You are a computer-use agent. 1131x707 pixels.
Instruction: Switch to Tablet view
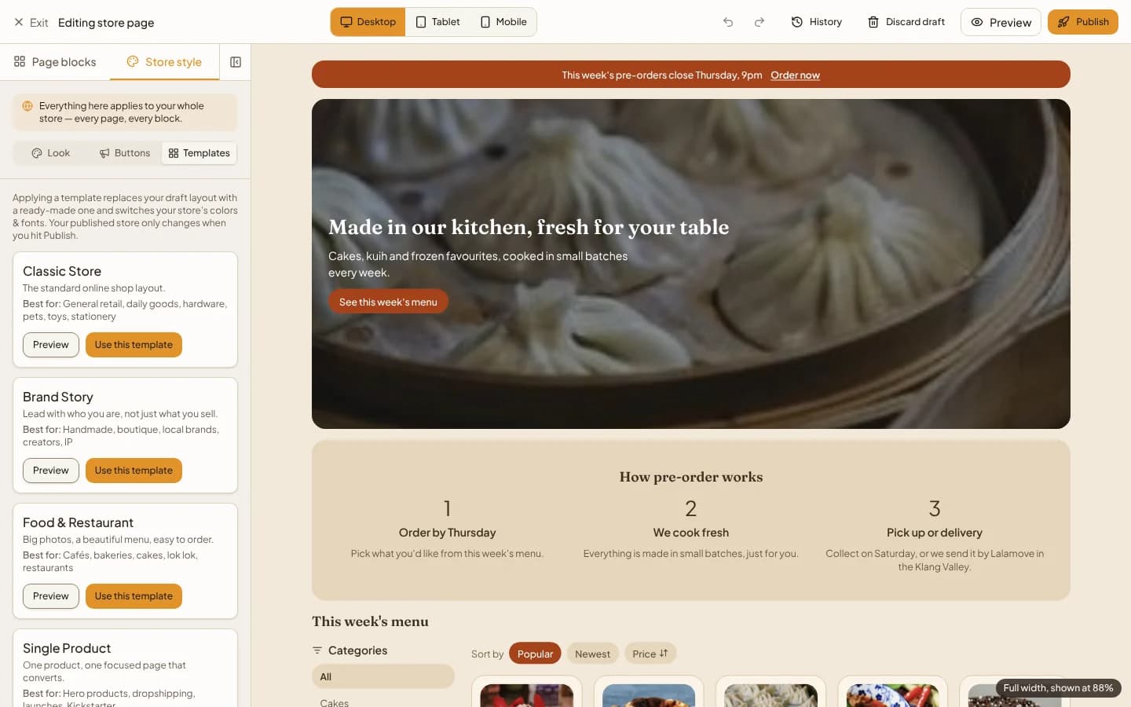pyautogui.click(x=437, y=22)
